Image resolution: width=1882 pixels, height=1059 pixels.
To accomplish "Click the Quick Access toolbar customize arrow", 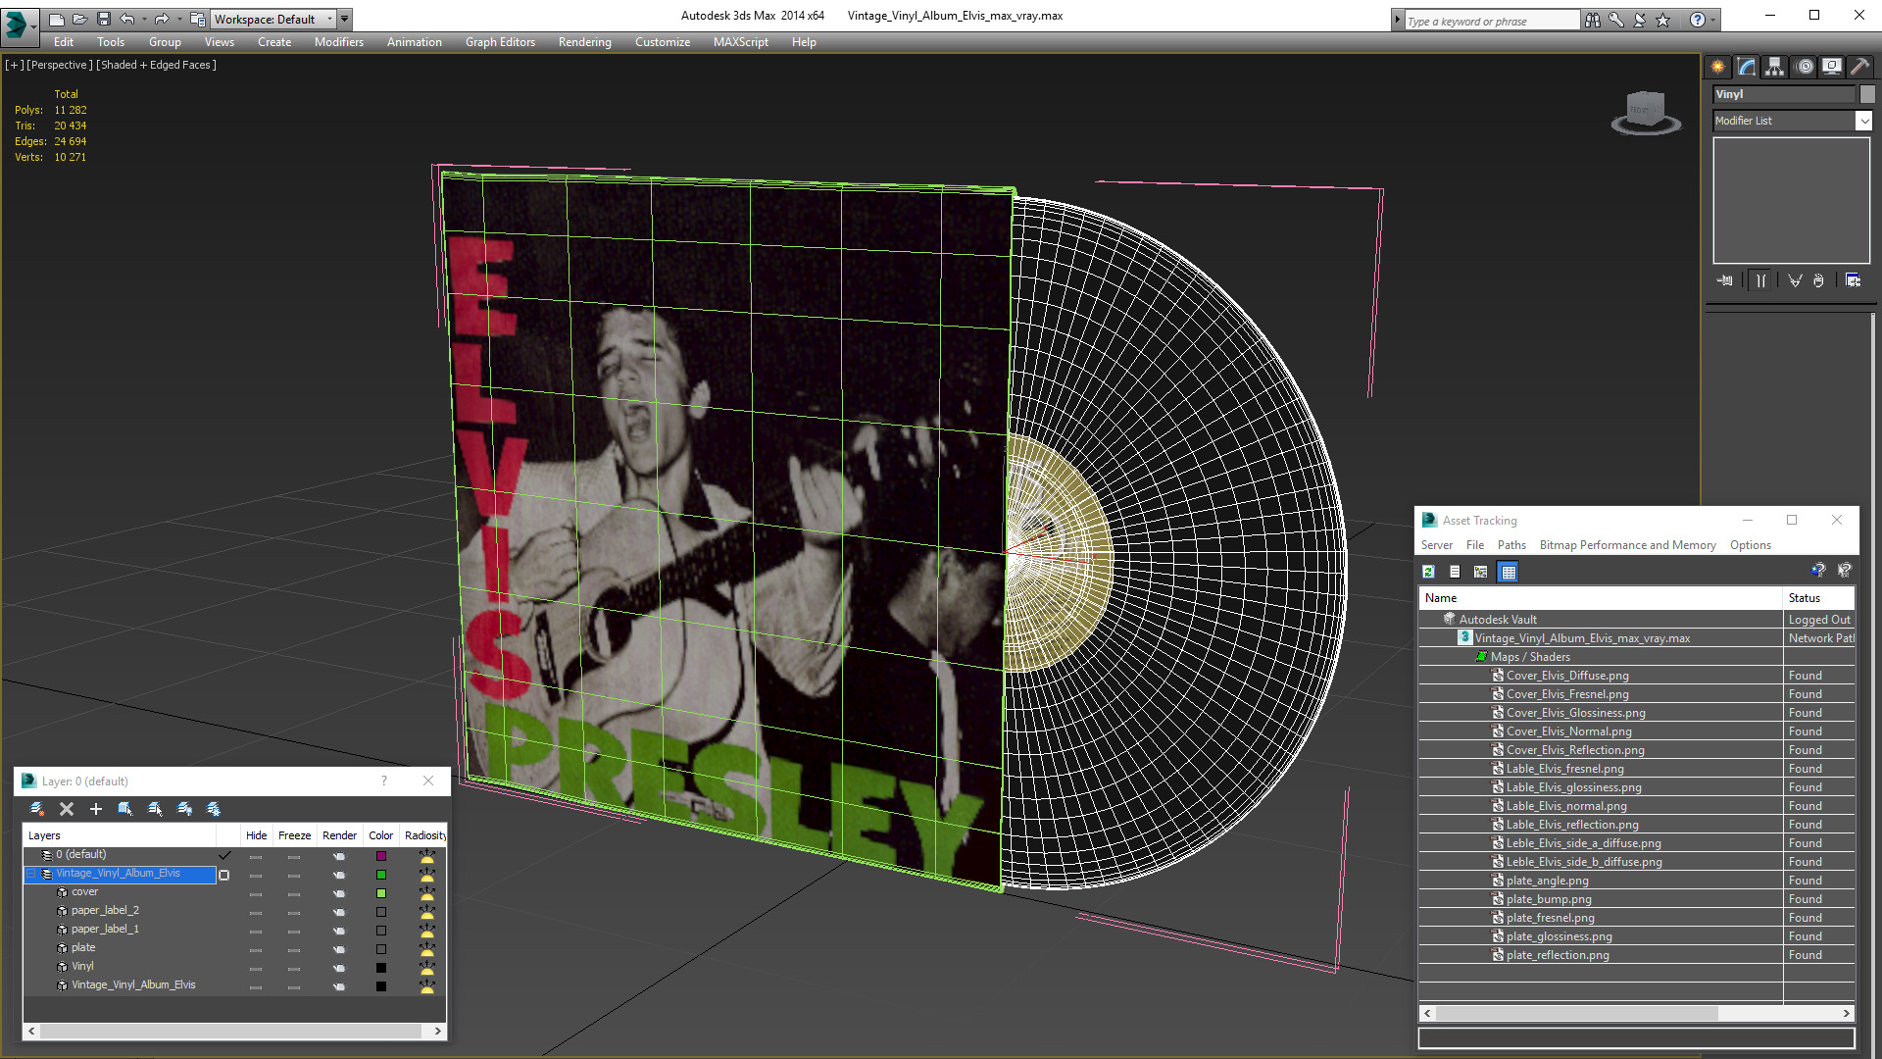I will [345, 19].
